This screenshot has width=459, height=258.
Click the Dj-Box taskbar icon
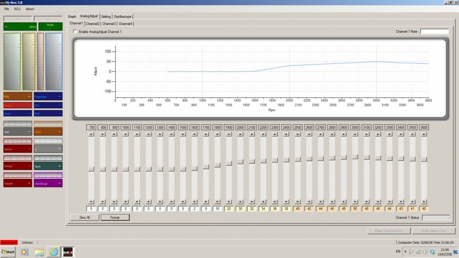click(x=68, y=252)
